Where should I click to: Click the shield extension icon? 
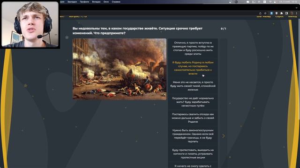pyautogui.click(x=277, y=13)
